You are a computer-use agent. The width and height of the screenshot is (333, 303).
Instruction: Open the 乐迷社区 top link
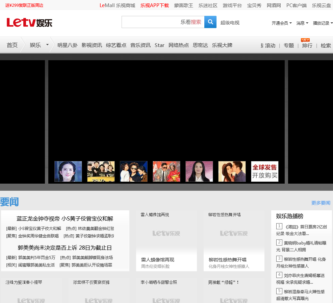coord(208,5)
